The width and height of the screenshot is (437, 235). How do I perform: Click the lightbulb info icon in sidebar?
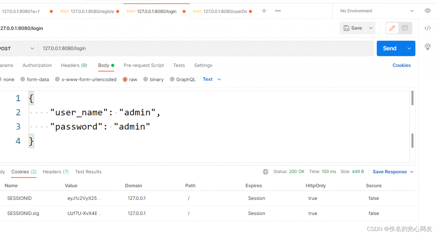427,46
